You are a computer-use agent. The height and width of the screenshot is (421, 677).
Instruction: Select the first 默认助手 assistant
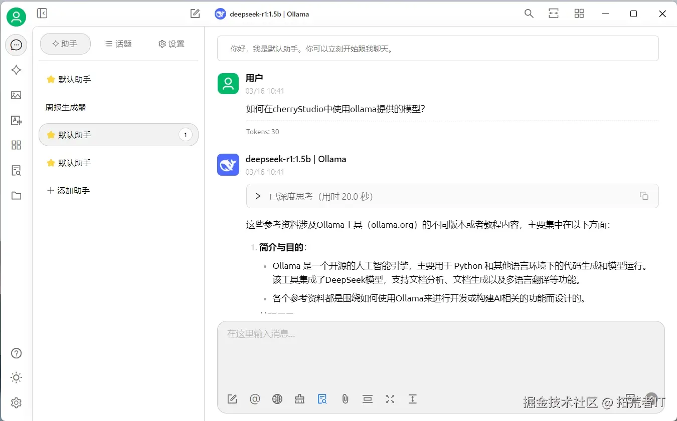118,79
